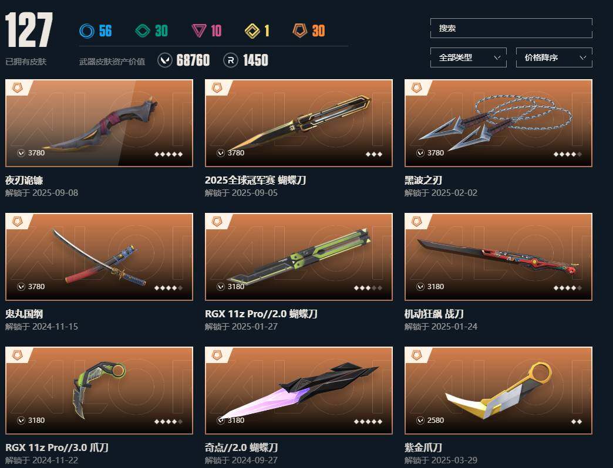
Task: Select the 鬼丸国纲 katana skin card
Action: coord(99,256)
